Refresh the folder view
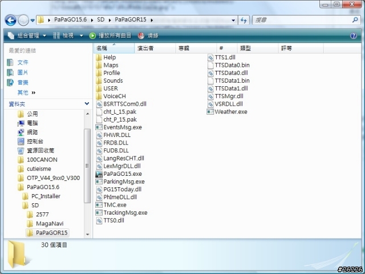This screenshot has height=274, width=365. coord(244,21)
